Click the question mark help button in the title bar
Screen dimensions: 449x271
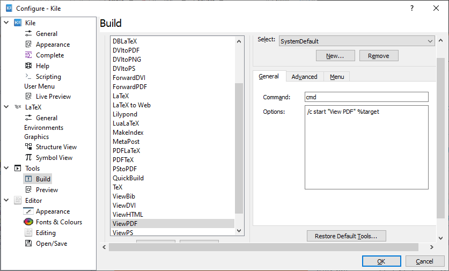(412, 8)
